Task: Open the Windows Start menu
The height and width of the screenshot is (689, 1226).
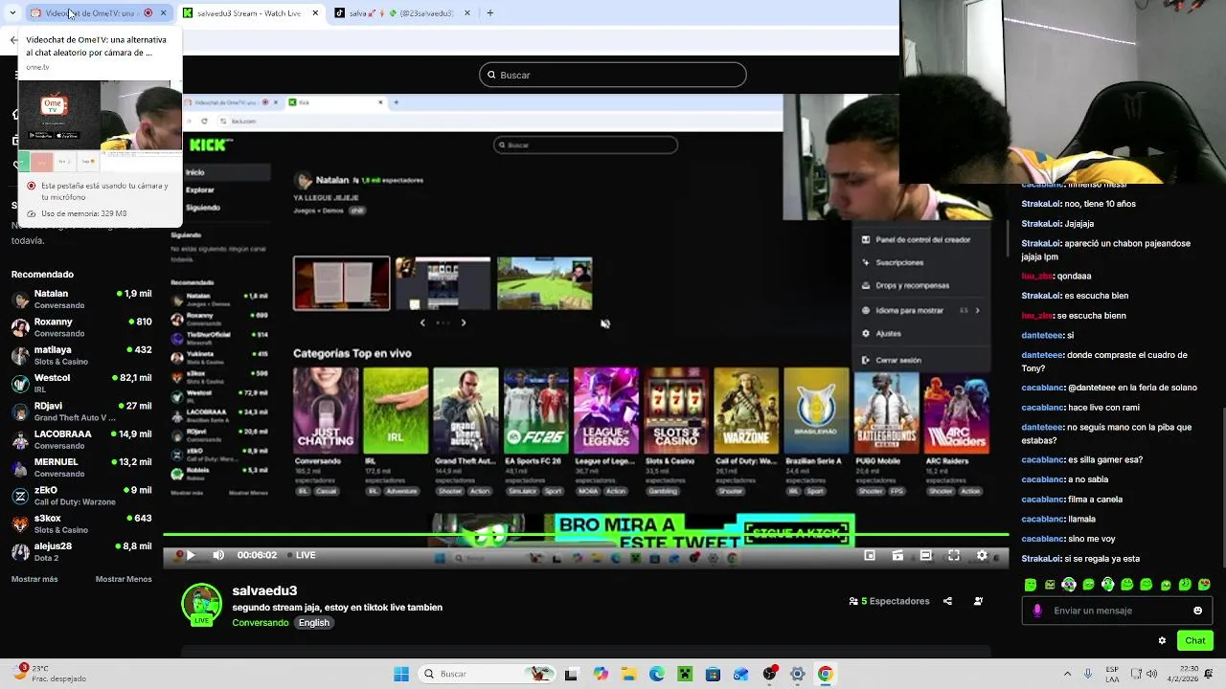Action: 401,674
